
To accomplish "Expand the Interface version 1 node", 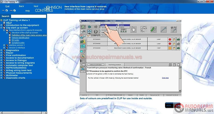I will (4, 45).
